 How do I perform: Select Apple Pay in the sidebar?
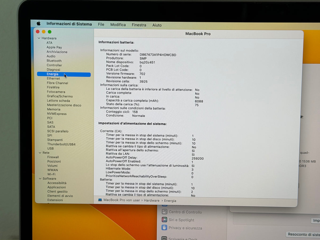click(x=54, y=47)
